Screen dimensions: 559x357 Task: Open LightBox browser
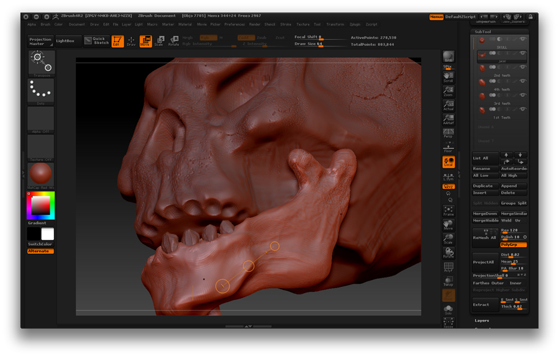68,41
